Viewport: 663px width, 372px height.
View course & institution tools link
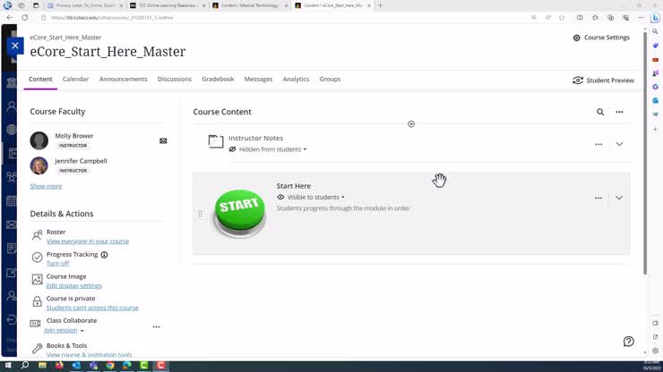coord(89,355)
